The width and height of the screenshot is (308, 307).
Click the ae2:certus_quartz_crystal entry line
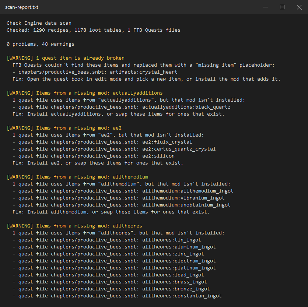point(114,149)
